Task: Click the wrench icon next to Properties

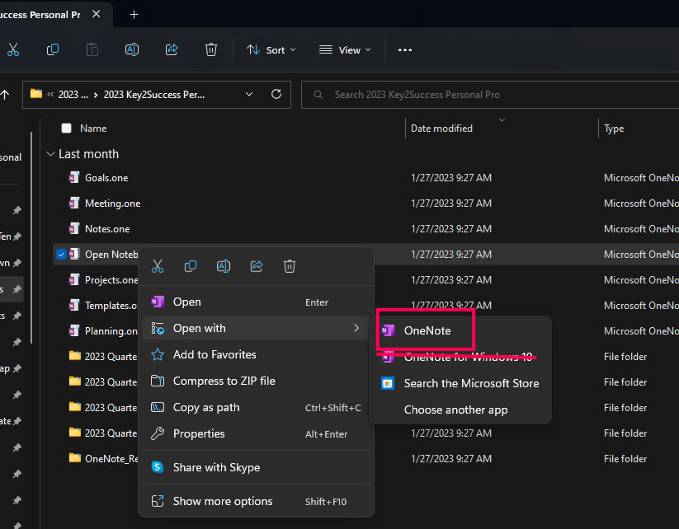Action: 158,433
